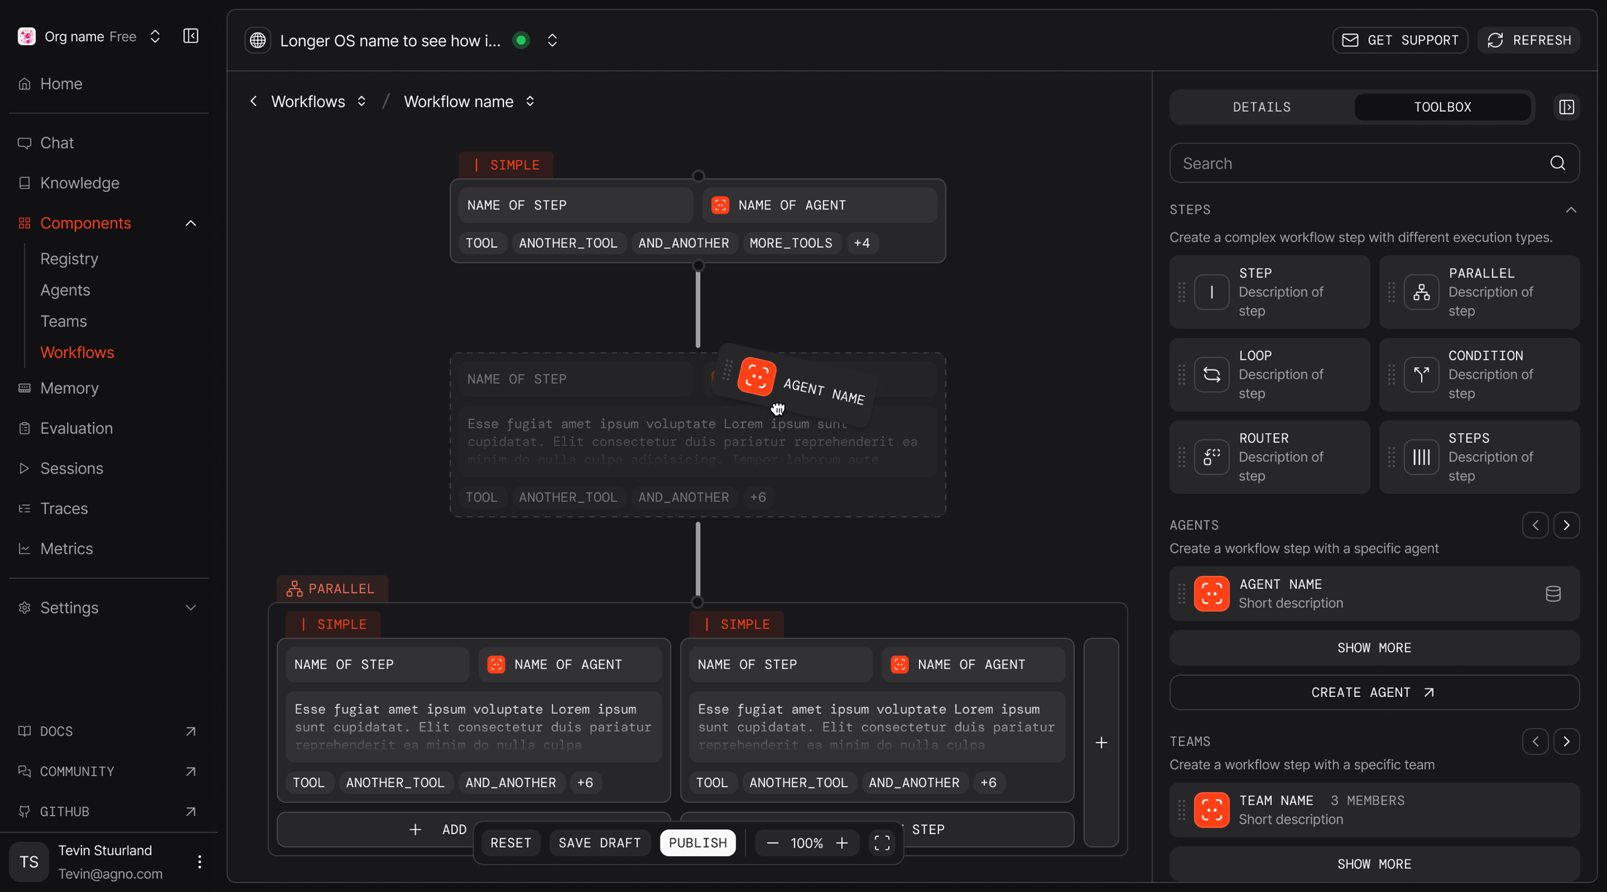Image resolution: width=1607 pixels, height=892 pixels.
Task: Go to next page of AGENTS
Action: (x=1566, y=525)
